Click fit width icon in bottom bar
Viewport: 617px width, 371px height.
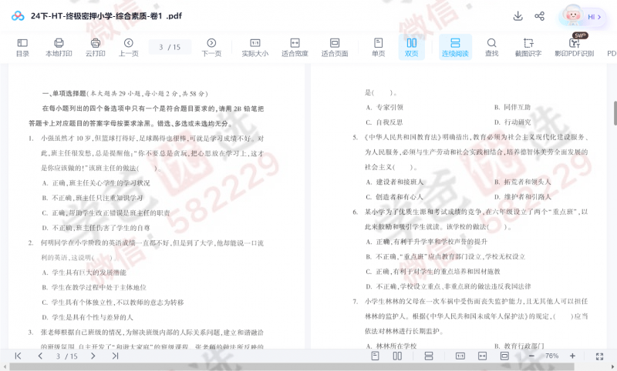482,356
